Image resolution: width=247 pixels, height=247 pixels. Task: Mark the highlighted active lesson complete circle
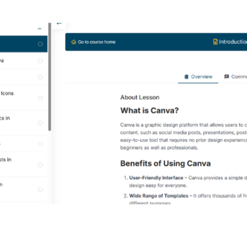tap(40, 44)
